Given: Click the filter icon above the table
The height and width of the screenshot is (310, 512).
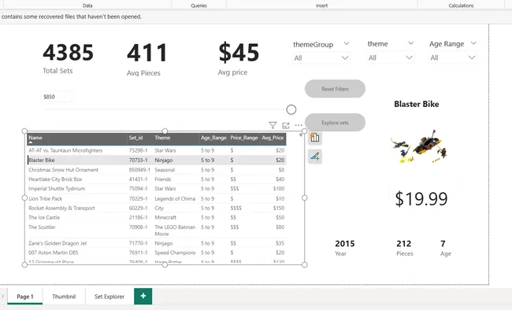Looking at the screenshot, I should tap(273, 125).
